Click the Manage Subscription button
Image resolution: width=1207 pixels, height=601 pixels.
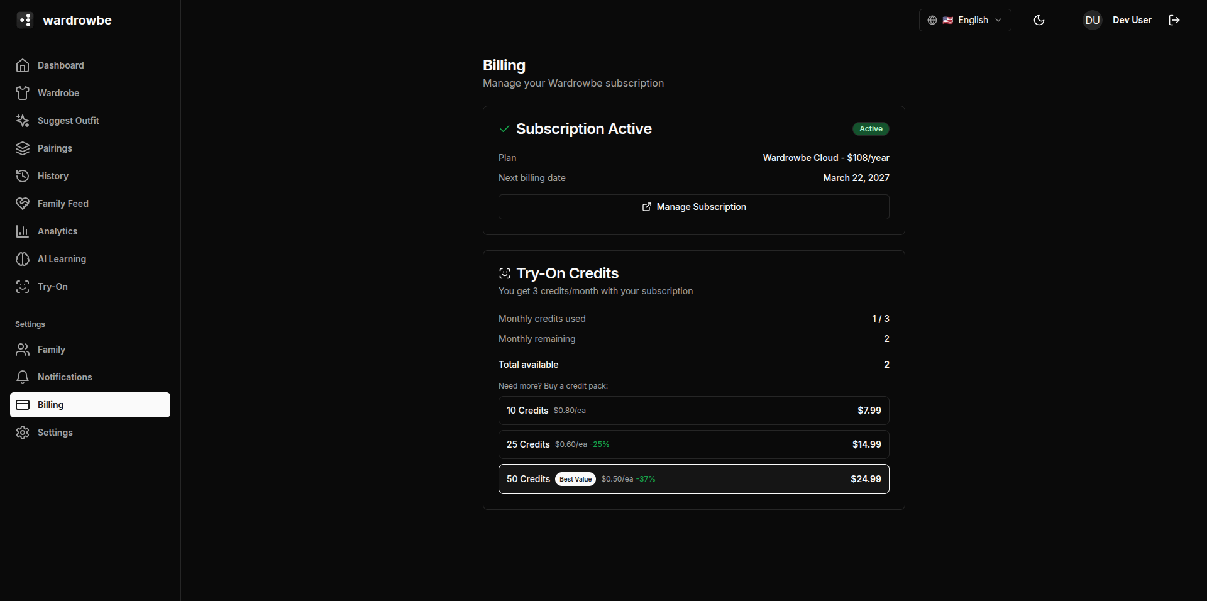[x=693, y=206]
